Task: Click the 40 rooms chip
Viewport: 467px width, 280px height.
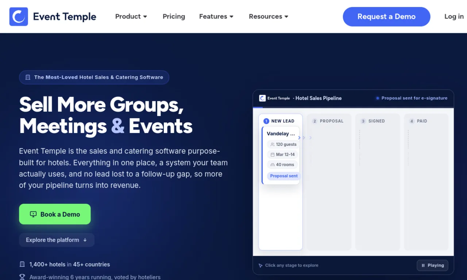Action: coord(282,165)
